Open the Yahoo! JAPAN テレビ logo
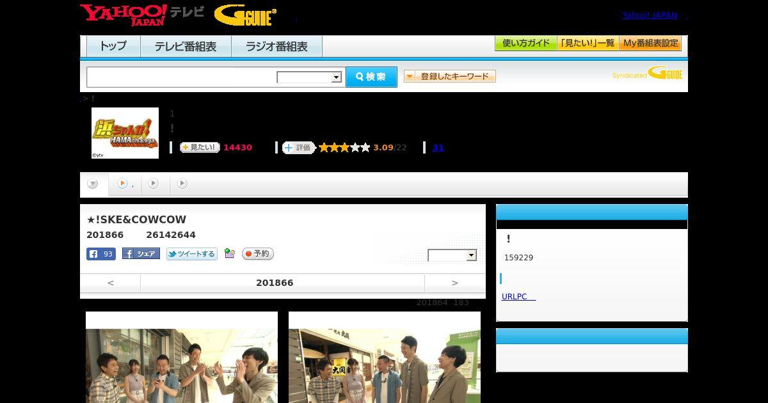Viewport: 768px width, 403px height. (x=142, y=15)
